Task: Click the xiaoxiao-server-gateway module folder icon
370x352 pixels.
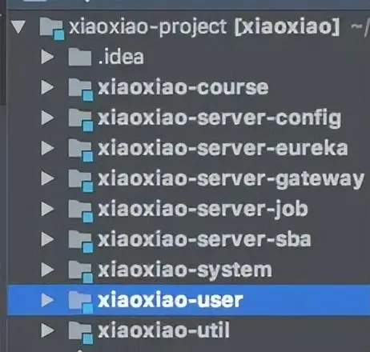Action: click(80, 181)
